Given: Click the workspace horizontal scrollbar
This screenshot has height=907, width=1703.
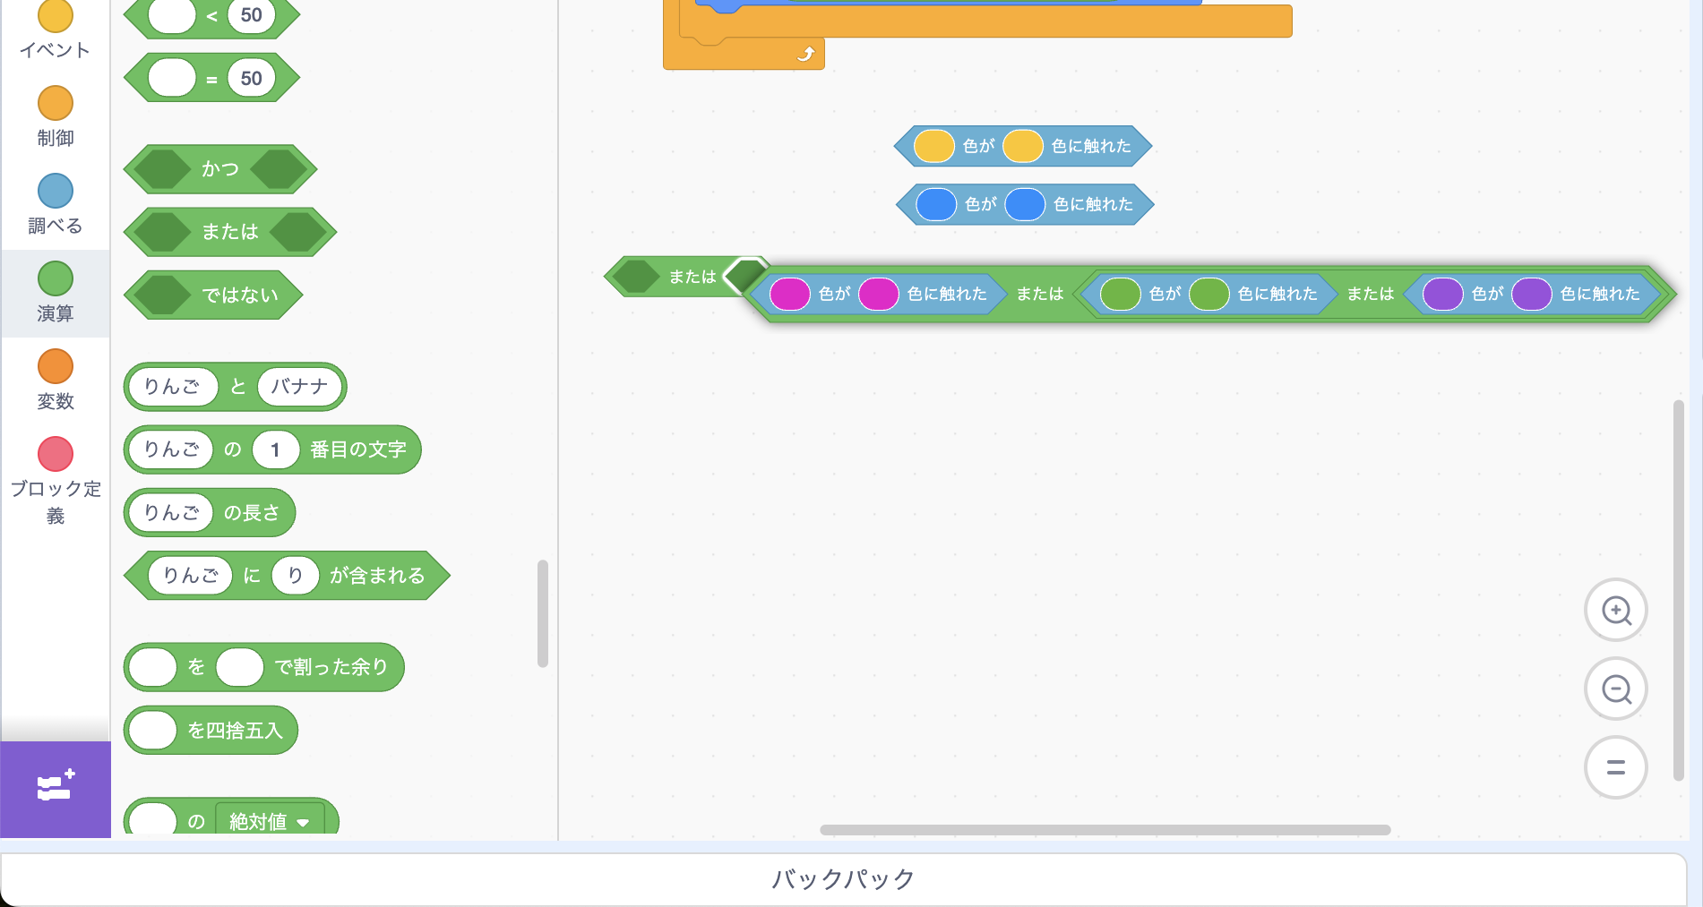Looking at the screenshot, I should click(x=1105, y=830).
